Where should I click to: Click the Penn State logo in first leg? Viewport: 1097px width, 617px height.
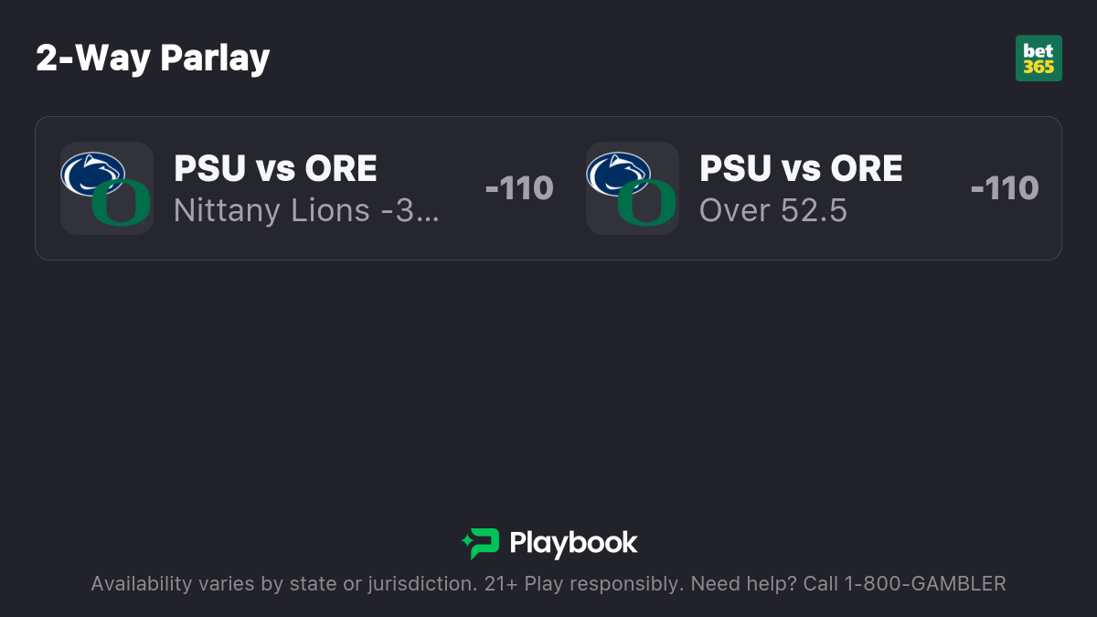[93, 174]
